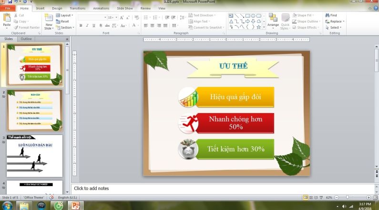The height and width of the screenshot is (210, 379).
Task: Click the zoom in plus button
Action: 369,198
